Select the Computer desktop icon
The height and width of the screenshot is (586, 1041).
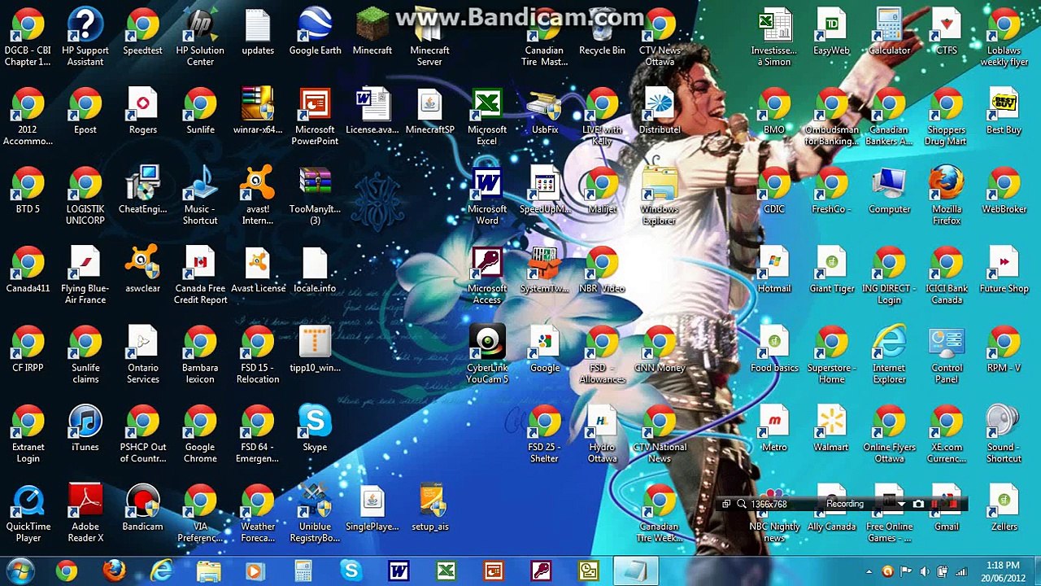[889, 191]
